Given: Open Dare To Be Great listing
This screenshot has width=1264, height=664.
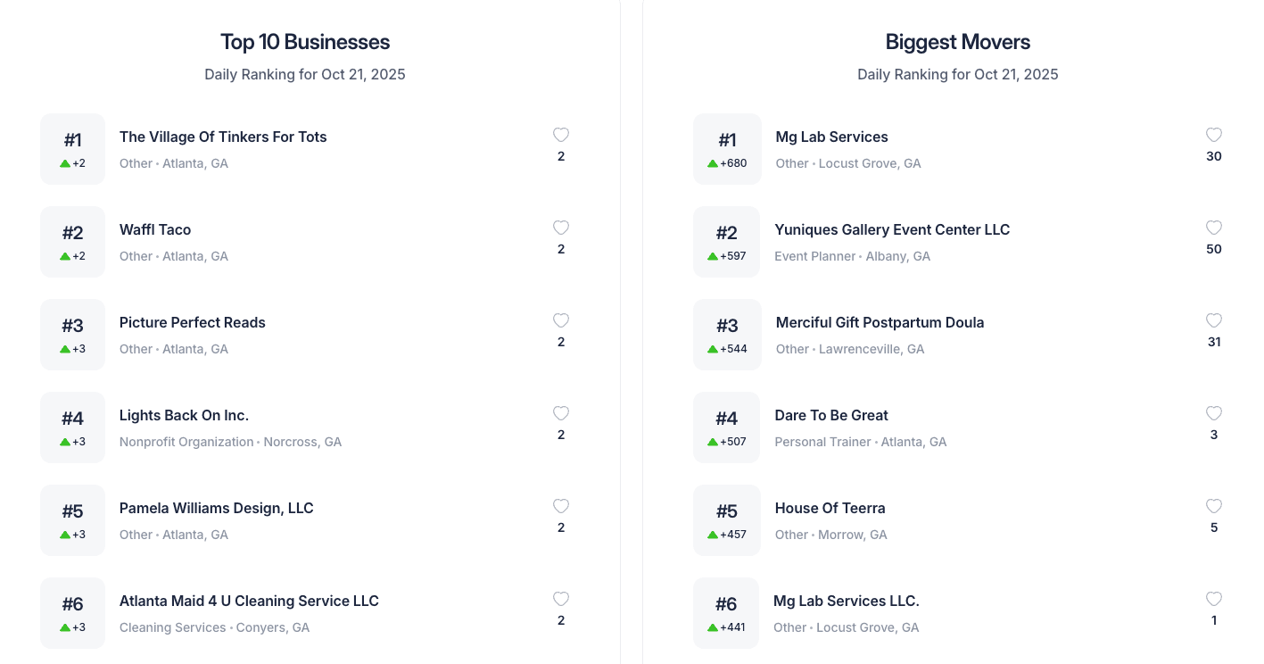Looking at the screenshot, I should 831,416.
